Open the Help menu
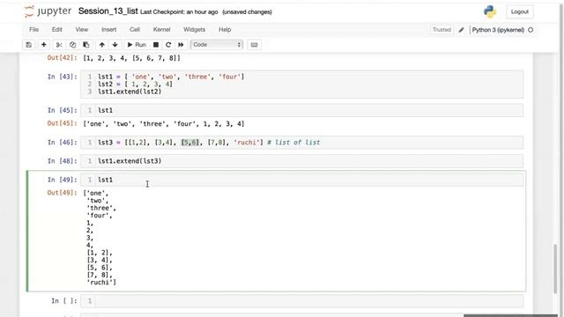 tap(225, 29)
